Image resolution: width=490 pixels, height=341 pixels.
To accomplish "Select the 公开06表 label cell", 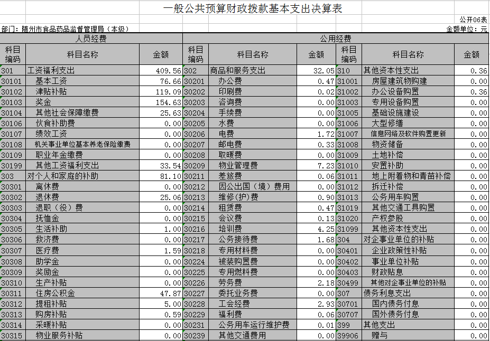I will pyautogui.click(x=473, y=20).
